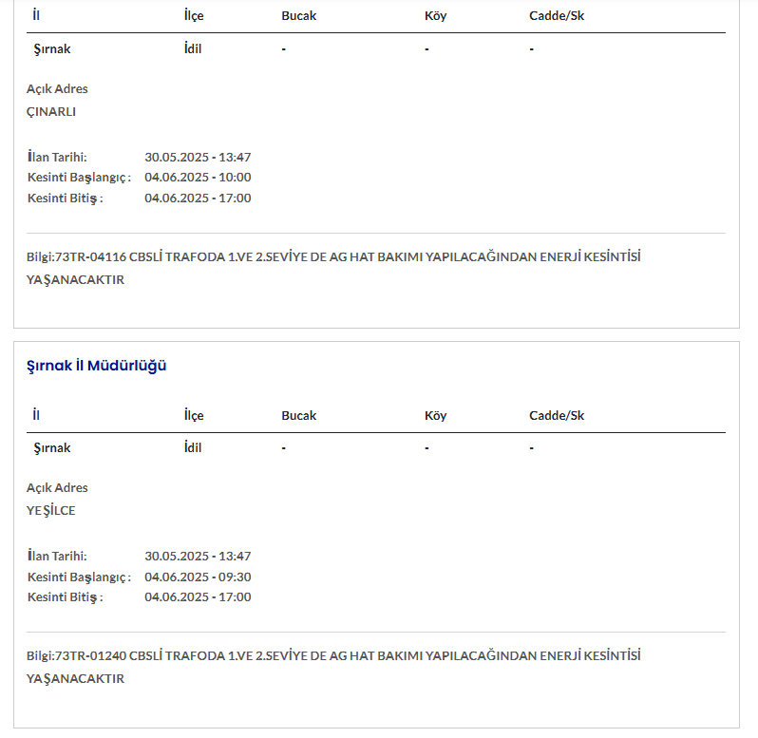Click the İlçe column header in YEŞİLCE card
Image resolution: width=758 pixels, height=738 pixels.
[x=194, y=415]
